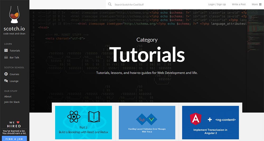Click the search magnifier icon

[110, 4]
